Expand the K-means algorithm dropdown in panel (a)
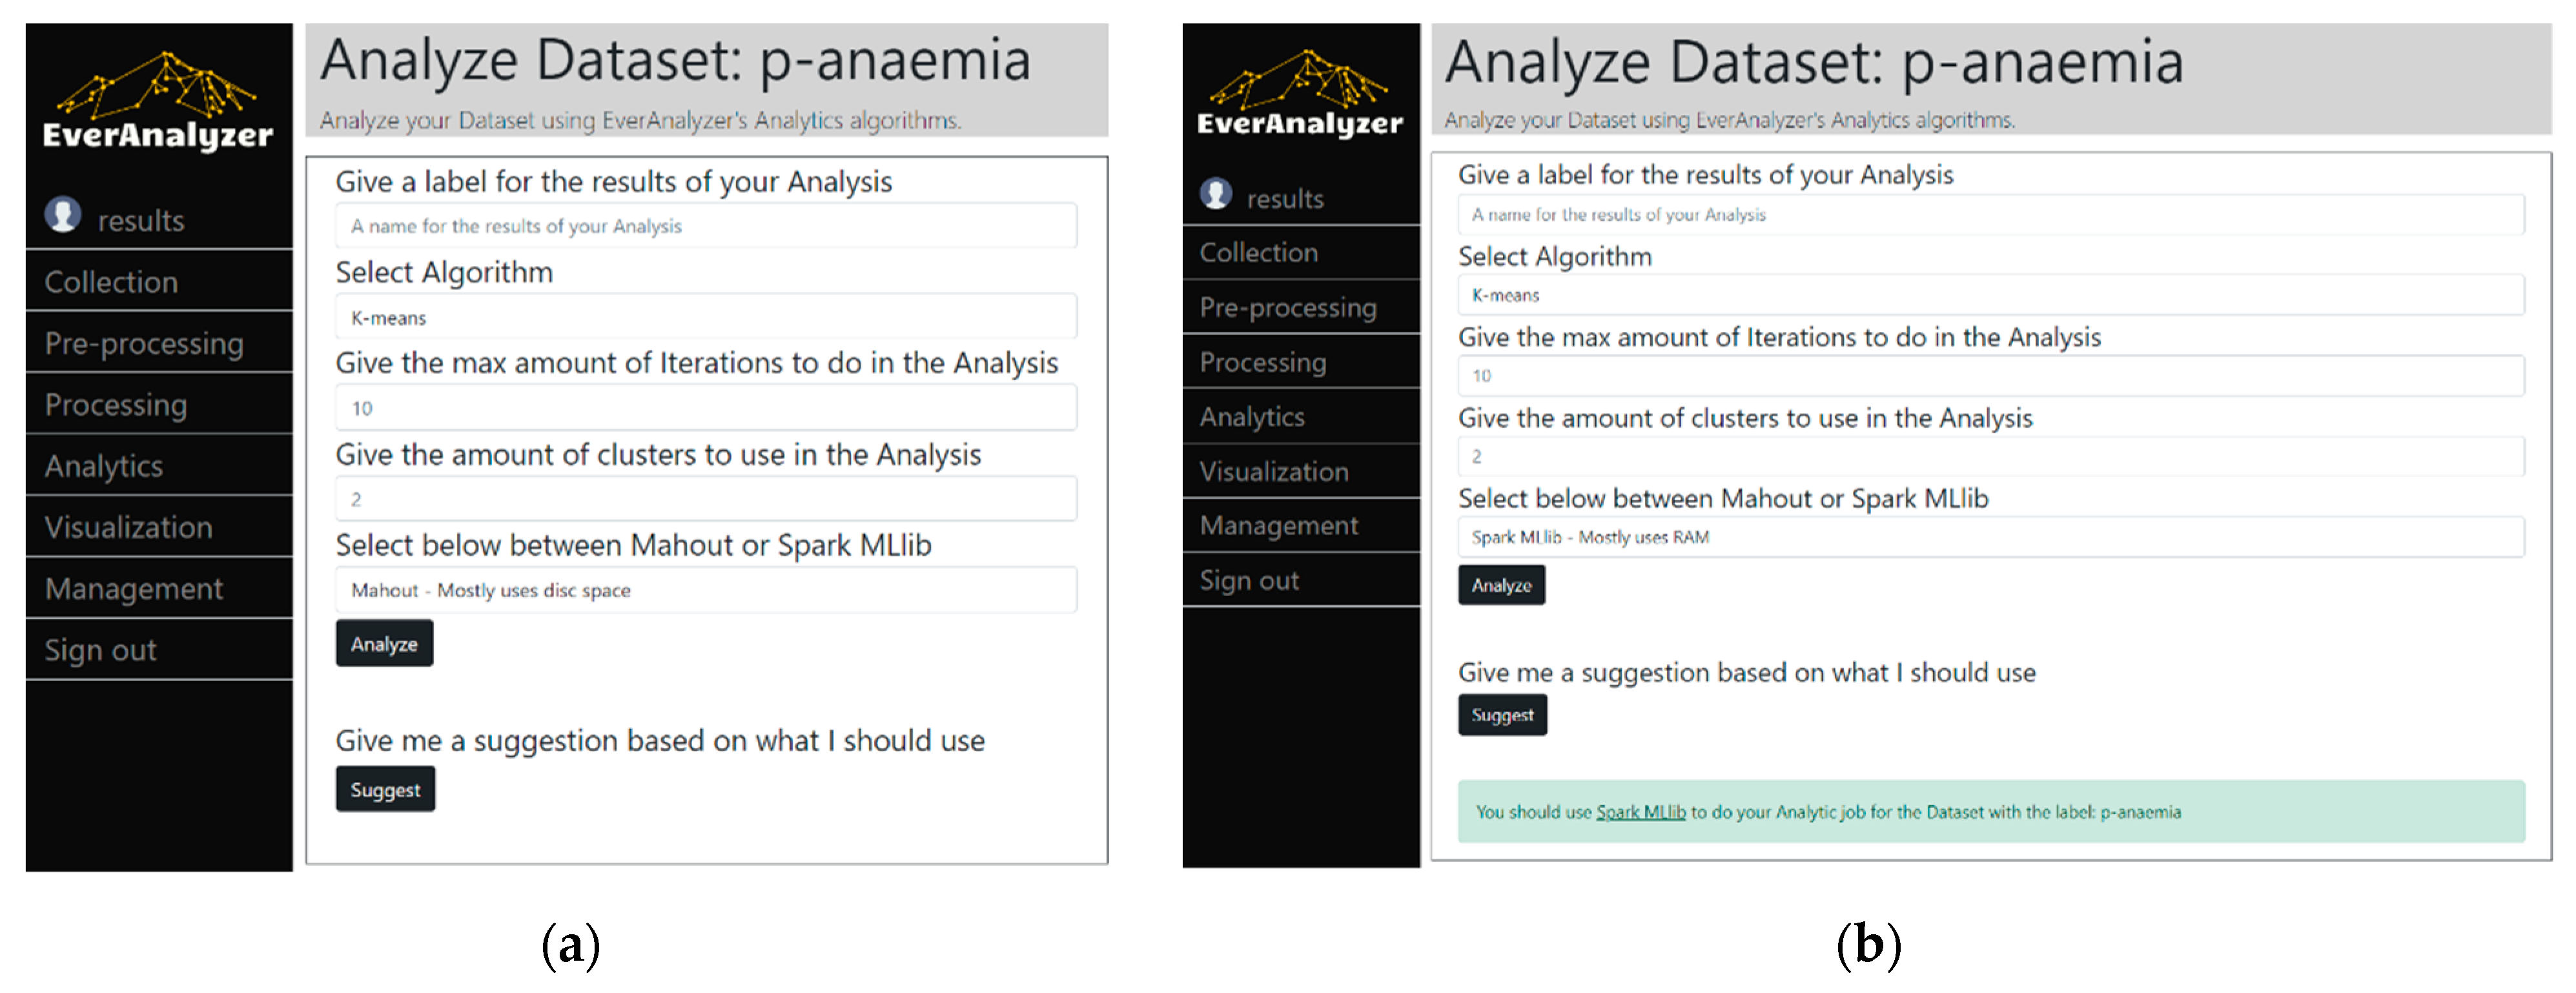The image size is (2576, 993). (x=706, y=318)
